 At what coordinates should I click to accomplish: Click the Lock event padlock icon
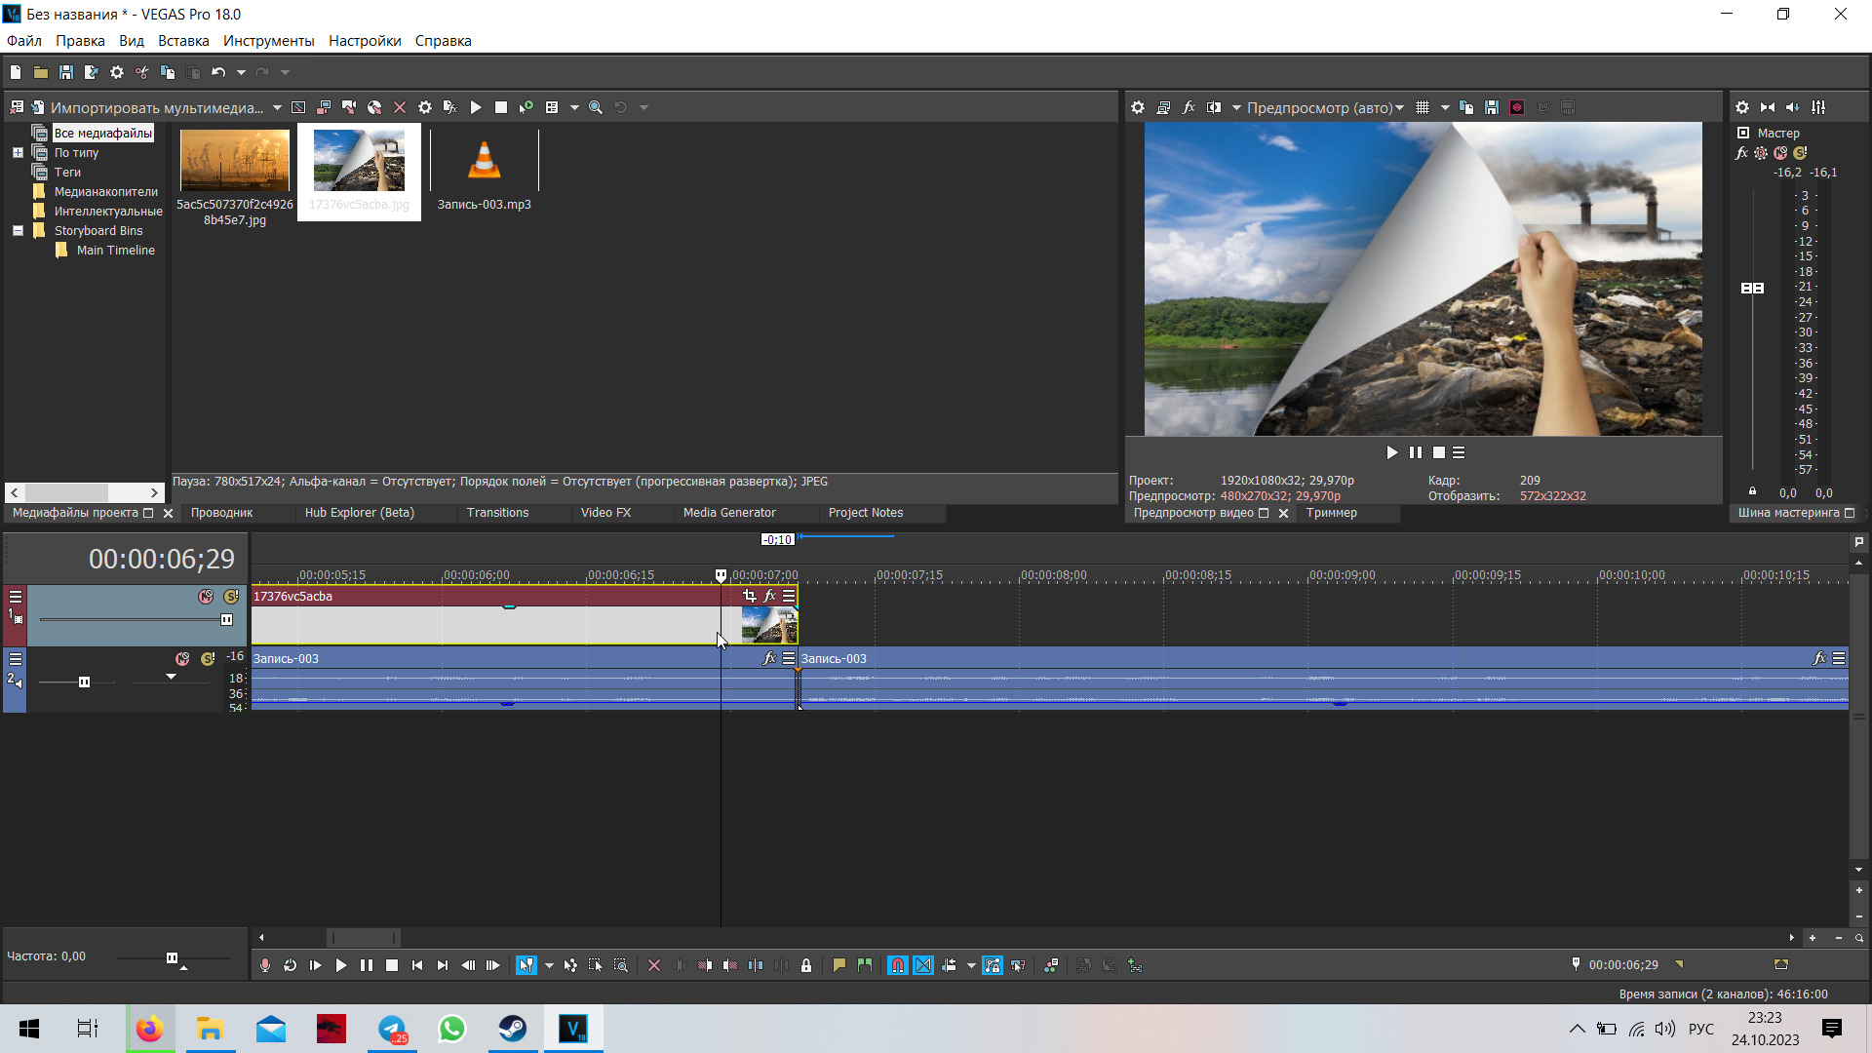(806, 965)
